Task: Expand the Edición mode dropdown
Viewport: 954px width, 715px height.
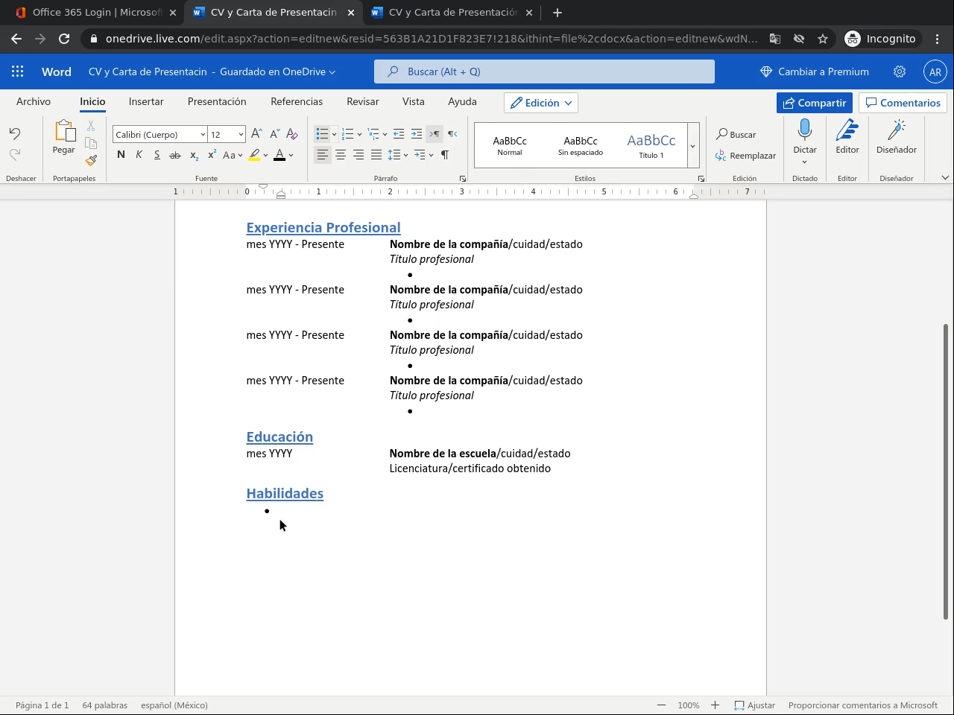Action: (541, 103)
